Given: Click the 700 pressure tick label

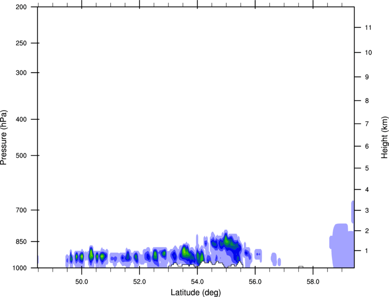Looking at the screenshot, I should (22, 210).
